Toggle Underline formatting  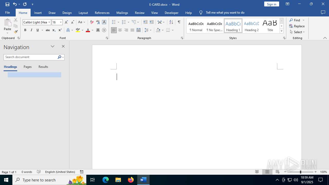pyautogui.click(x=38, y=30)
